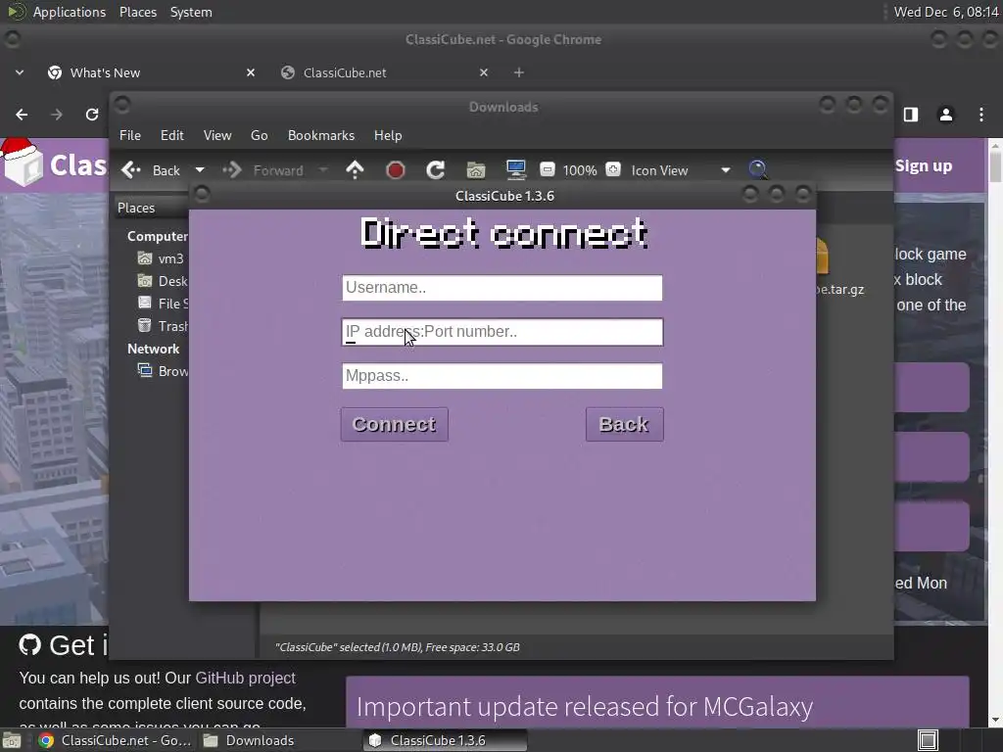Open Places side pane selector
This screenshot has height=752, width=1003.
click(x=152, y=208)
